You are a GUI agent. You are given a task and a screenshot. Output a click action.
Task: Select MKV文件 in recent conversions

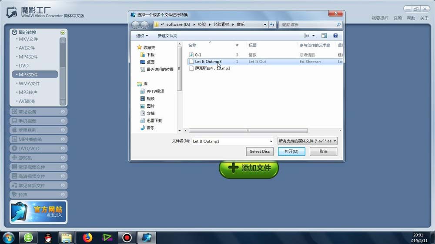point(28,39)
